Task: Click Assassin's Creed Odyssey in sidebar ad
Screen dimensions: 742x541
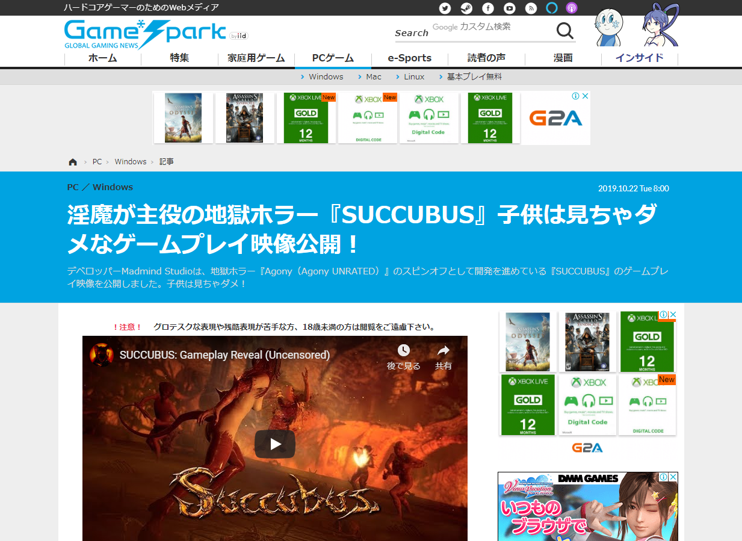Action: tap(528, 342)
